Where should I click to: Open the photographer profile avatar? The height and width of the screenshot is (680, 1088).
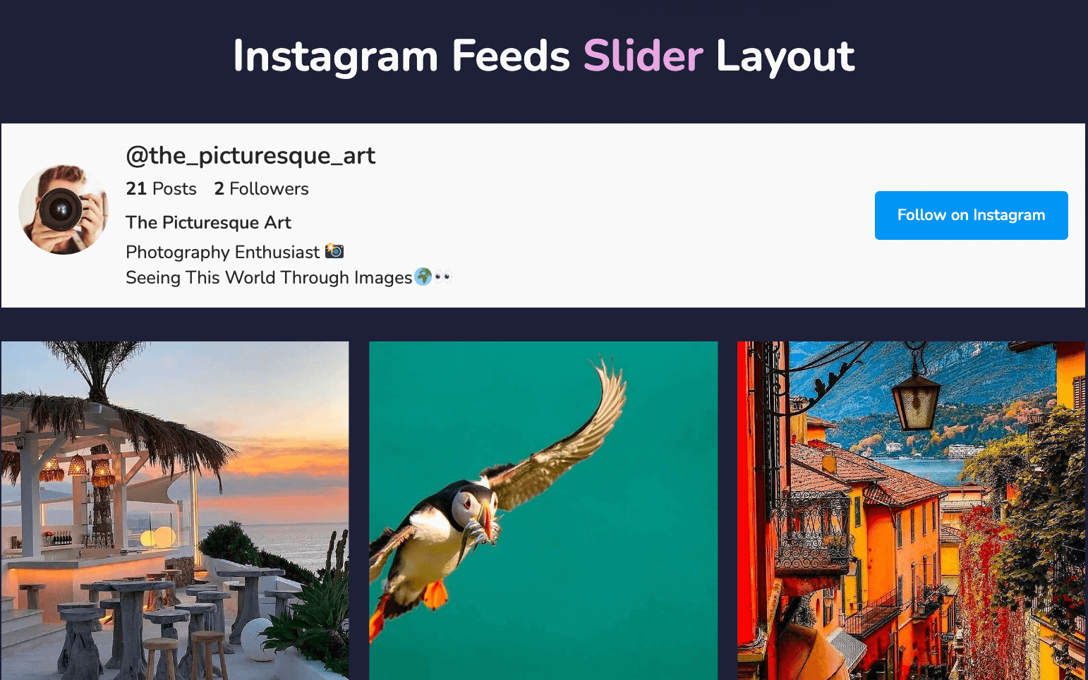[x=64, y=210]
